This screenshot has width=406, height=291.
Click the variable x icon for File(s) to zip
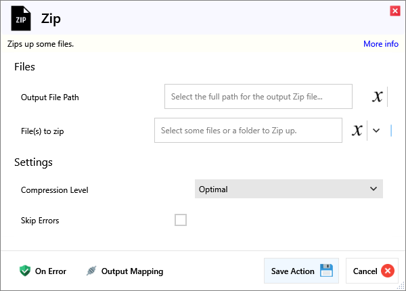357,131
